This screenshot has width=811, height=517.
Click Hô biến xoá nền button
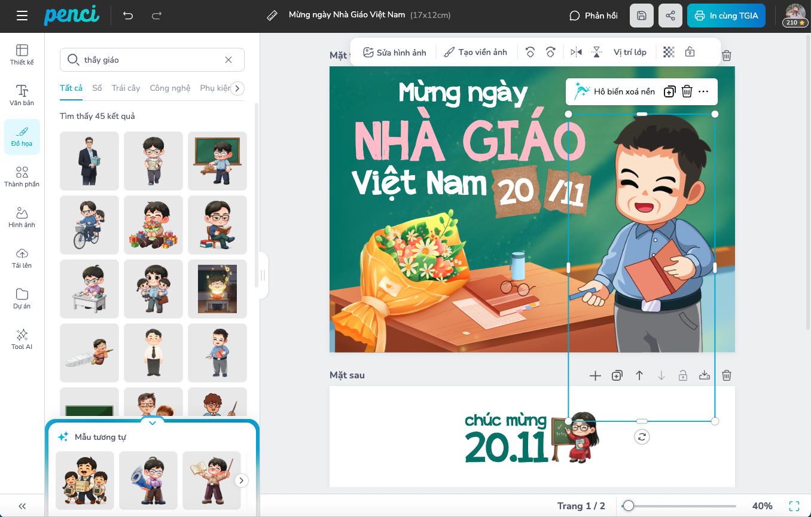click(x=614, y=91)
